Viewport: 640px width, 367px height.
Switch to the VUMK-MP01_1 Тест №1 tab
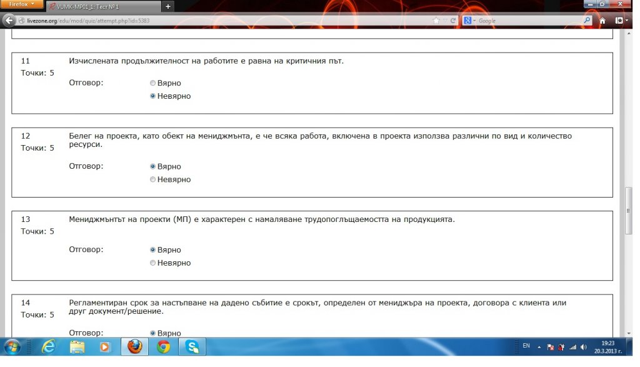(103, 6)
